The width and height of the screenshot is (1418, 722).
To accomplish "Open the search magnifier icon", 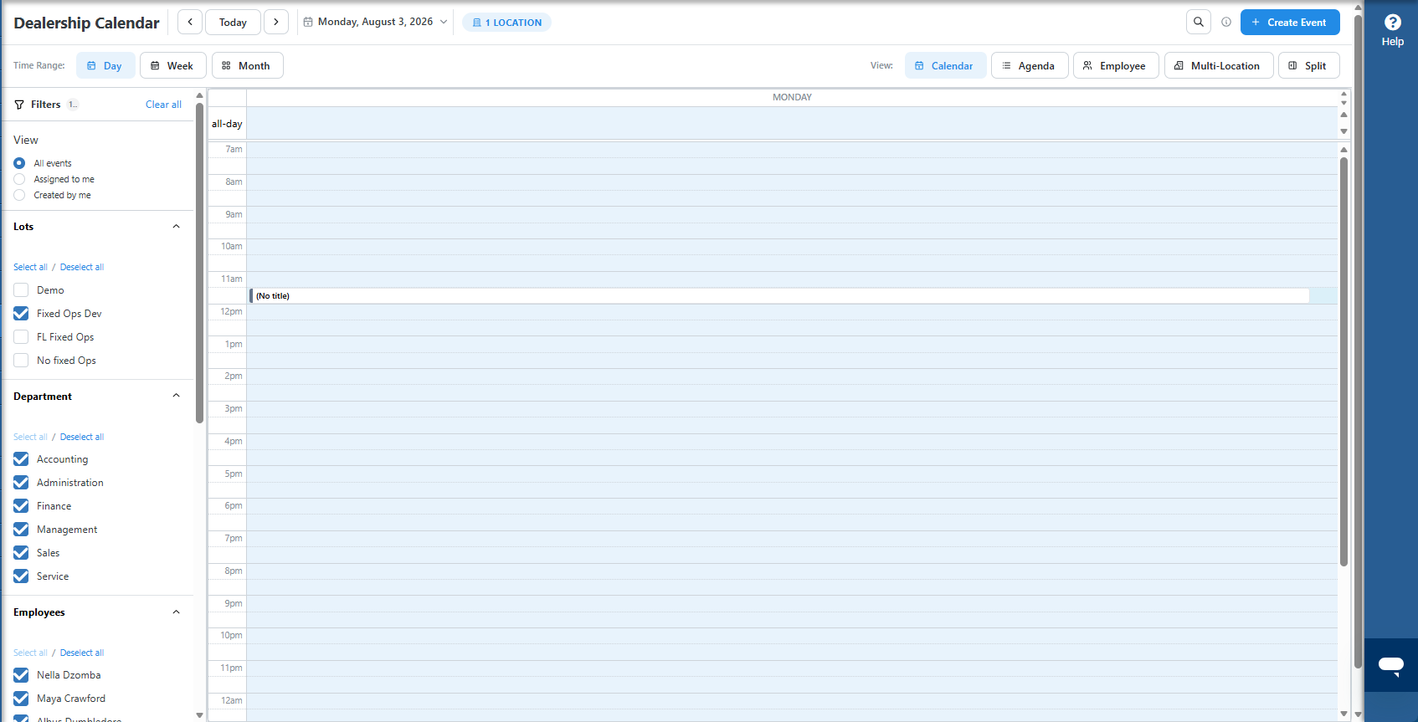I will tap(1199, 23).
